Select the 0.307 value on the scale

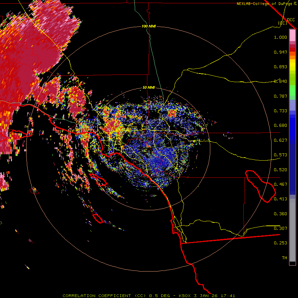(280, 228)
